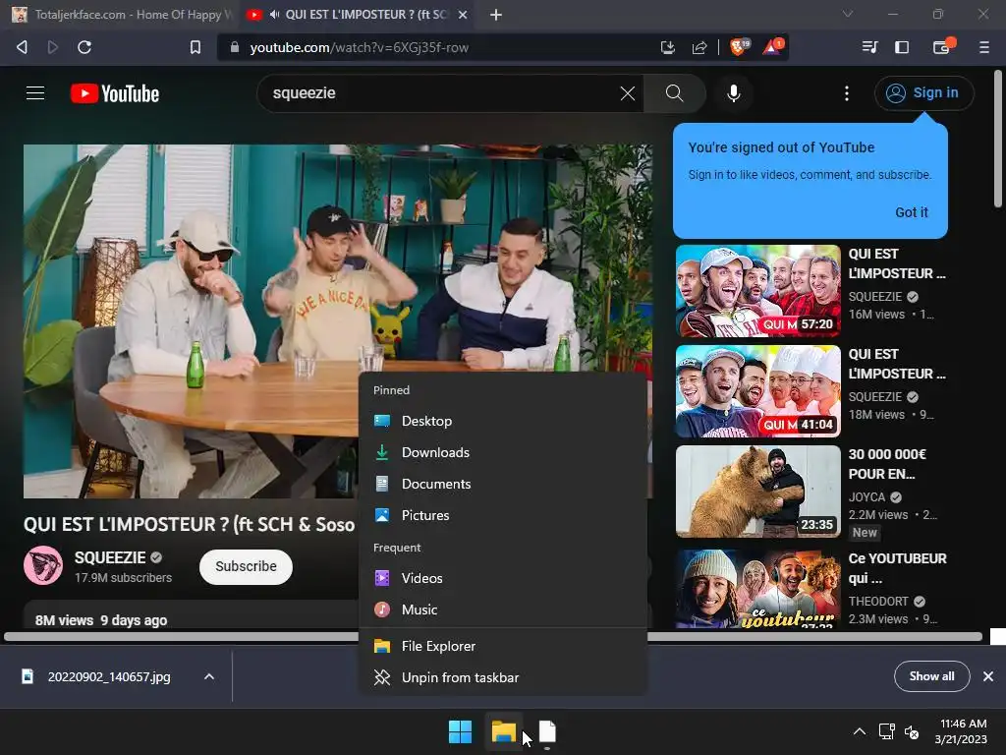Click the youtube.com address bar URL
Screen dimensions: 1006x755
360,47
